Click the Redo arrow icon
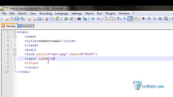This screenshot has width=173, height=97. 71,19
